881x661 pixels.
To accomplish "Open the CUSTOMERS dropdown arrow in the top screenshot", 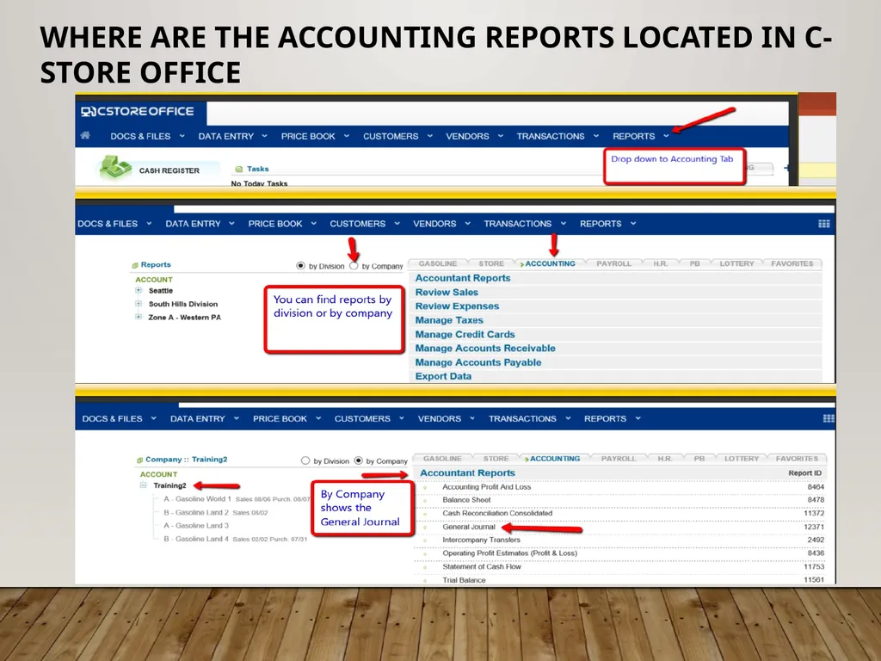I will [x=430, y=136].
